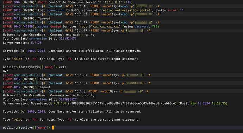Click the underlined 127.0.0.1 address
Image resolution: width=243 pixels, height=133 pixels.
pos(112,2)
